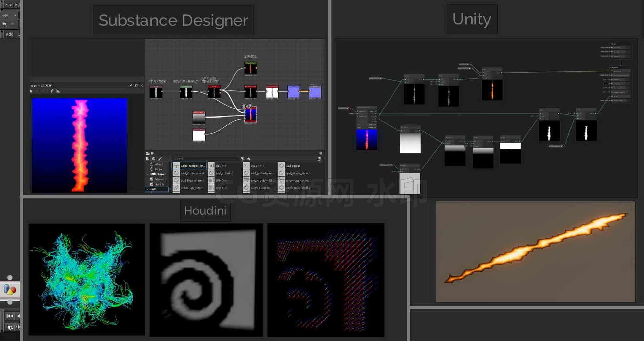This screenshot has height=341, width=644.
Task: Select the add_simple_sticker library item
Action: pos(294,173)
